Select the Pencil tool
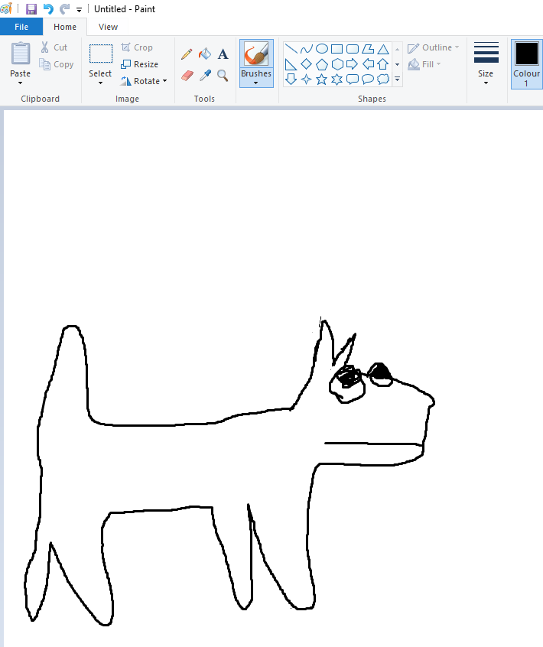Image resolution: width=543 pixels, height=647 pixels. click(x=187, y=54)
